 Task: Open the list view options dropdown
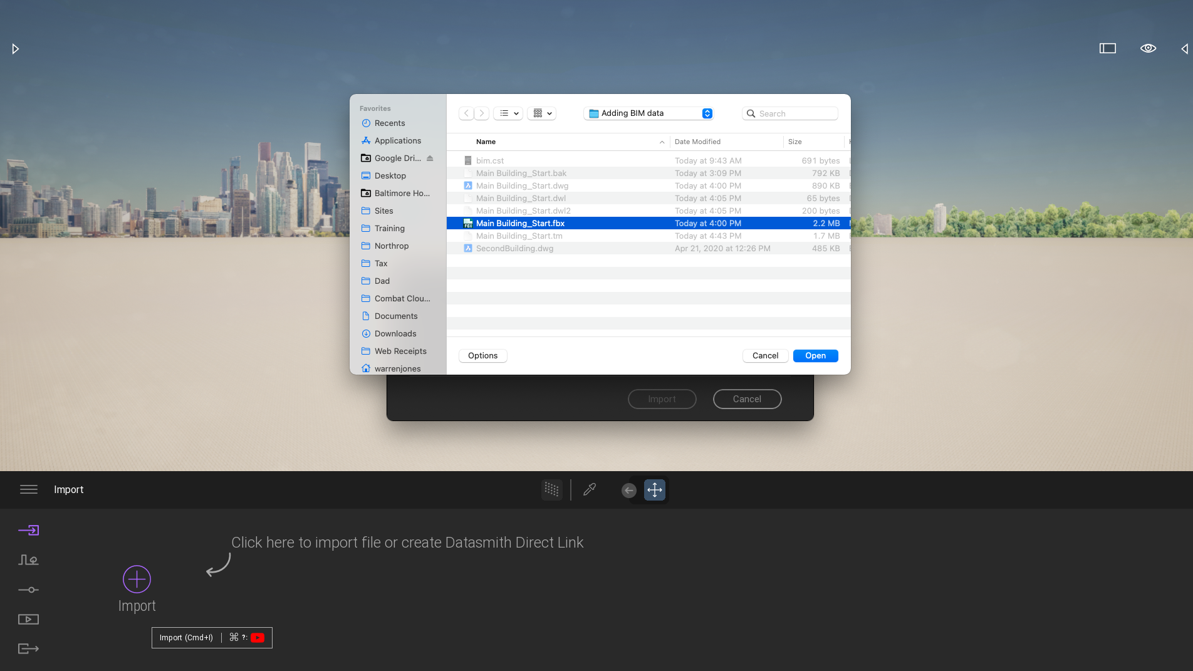coord(508,113)
